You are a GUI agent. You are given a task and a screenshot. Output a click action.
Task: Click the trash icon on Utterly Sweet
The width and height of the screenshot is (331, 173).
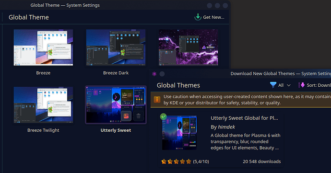click(x=139, y=116)
